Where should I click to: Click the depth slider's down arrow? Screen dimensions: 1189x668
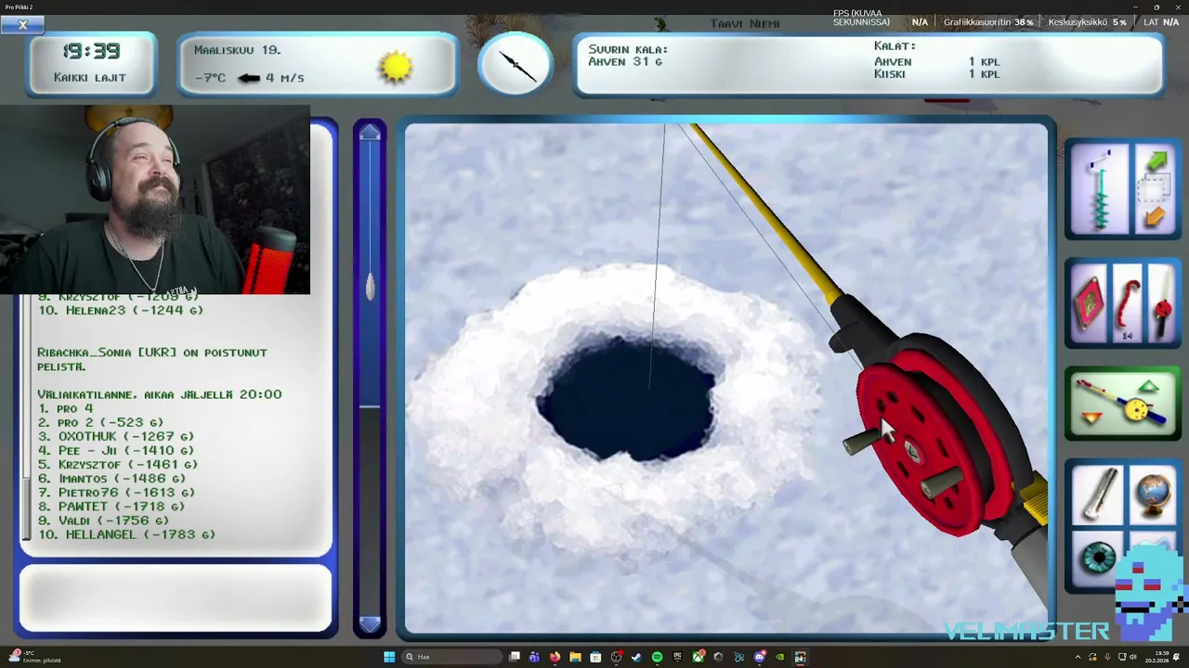(x=370, y=623)
